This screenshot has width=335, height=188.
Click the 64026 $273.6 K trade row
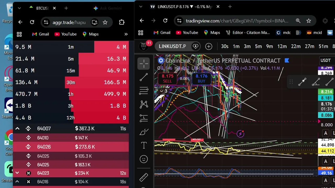tap(71, 147)
